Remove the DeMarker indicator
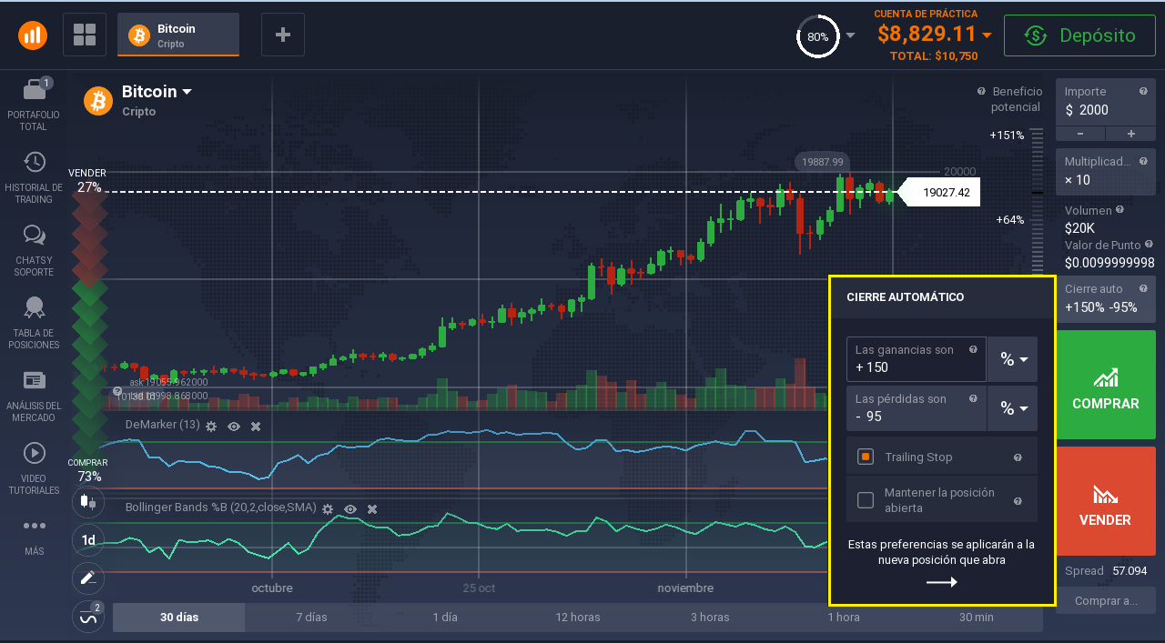Viewport: 1165px width, 643px height. point(256,426)
